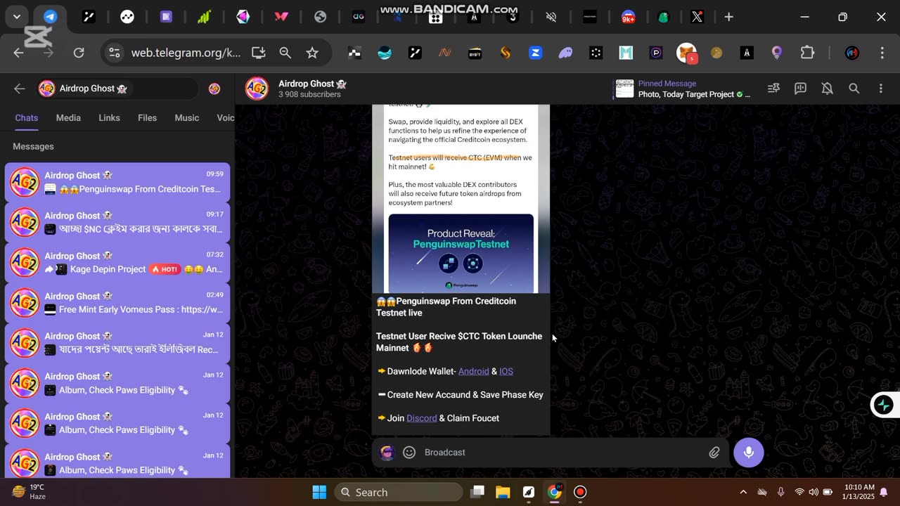Open the page zoom control in address bar

click(285, 53)
